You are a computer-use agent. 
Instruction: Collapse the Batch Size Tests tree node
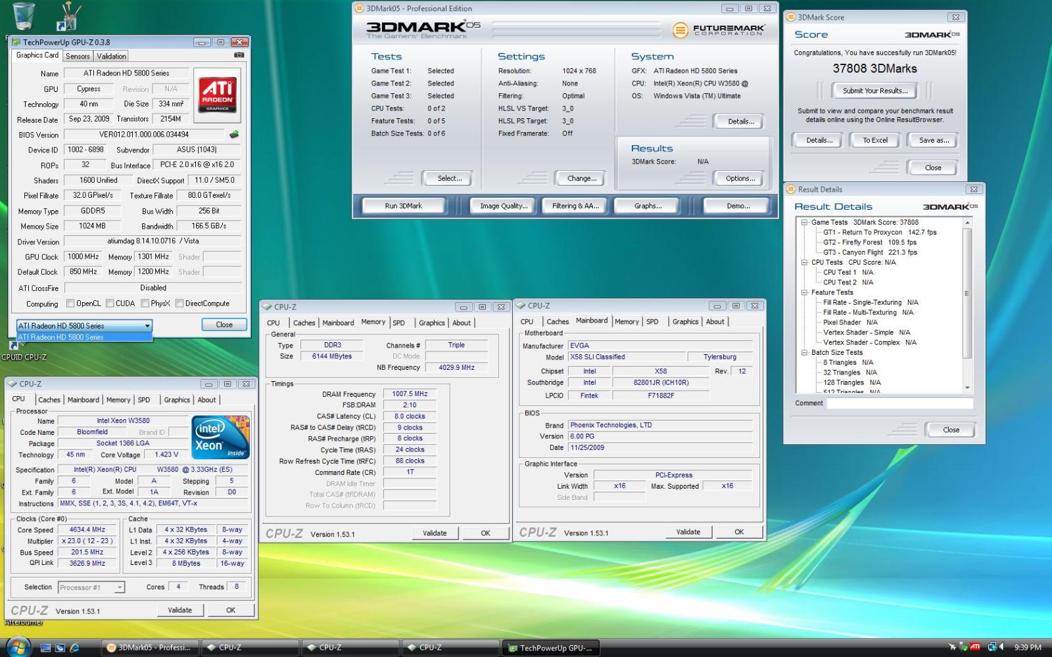click(803, 352)
